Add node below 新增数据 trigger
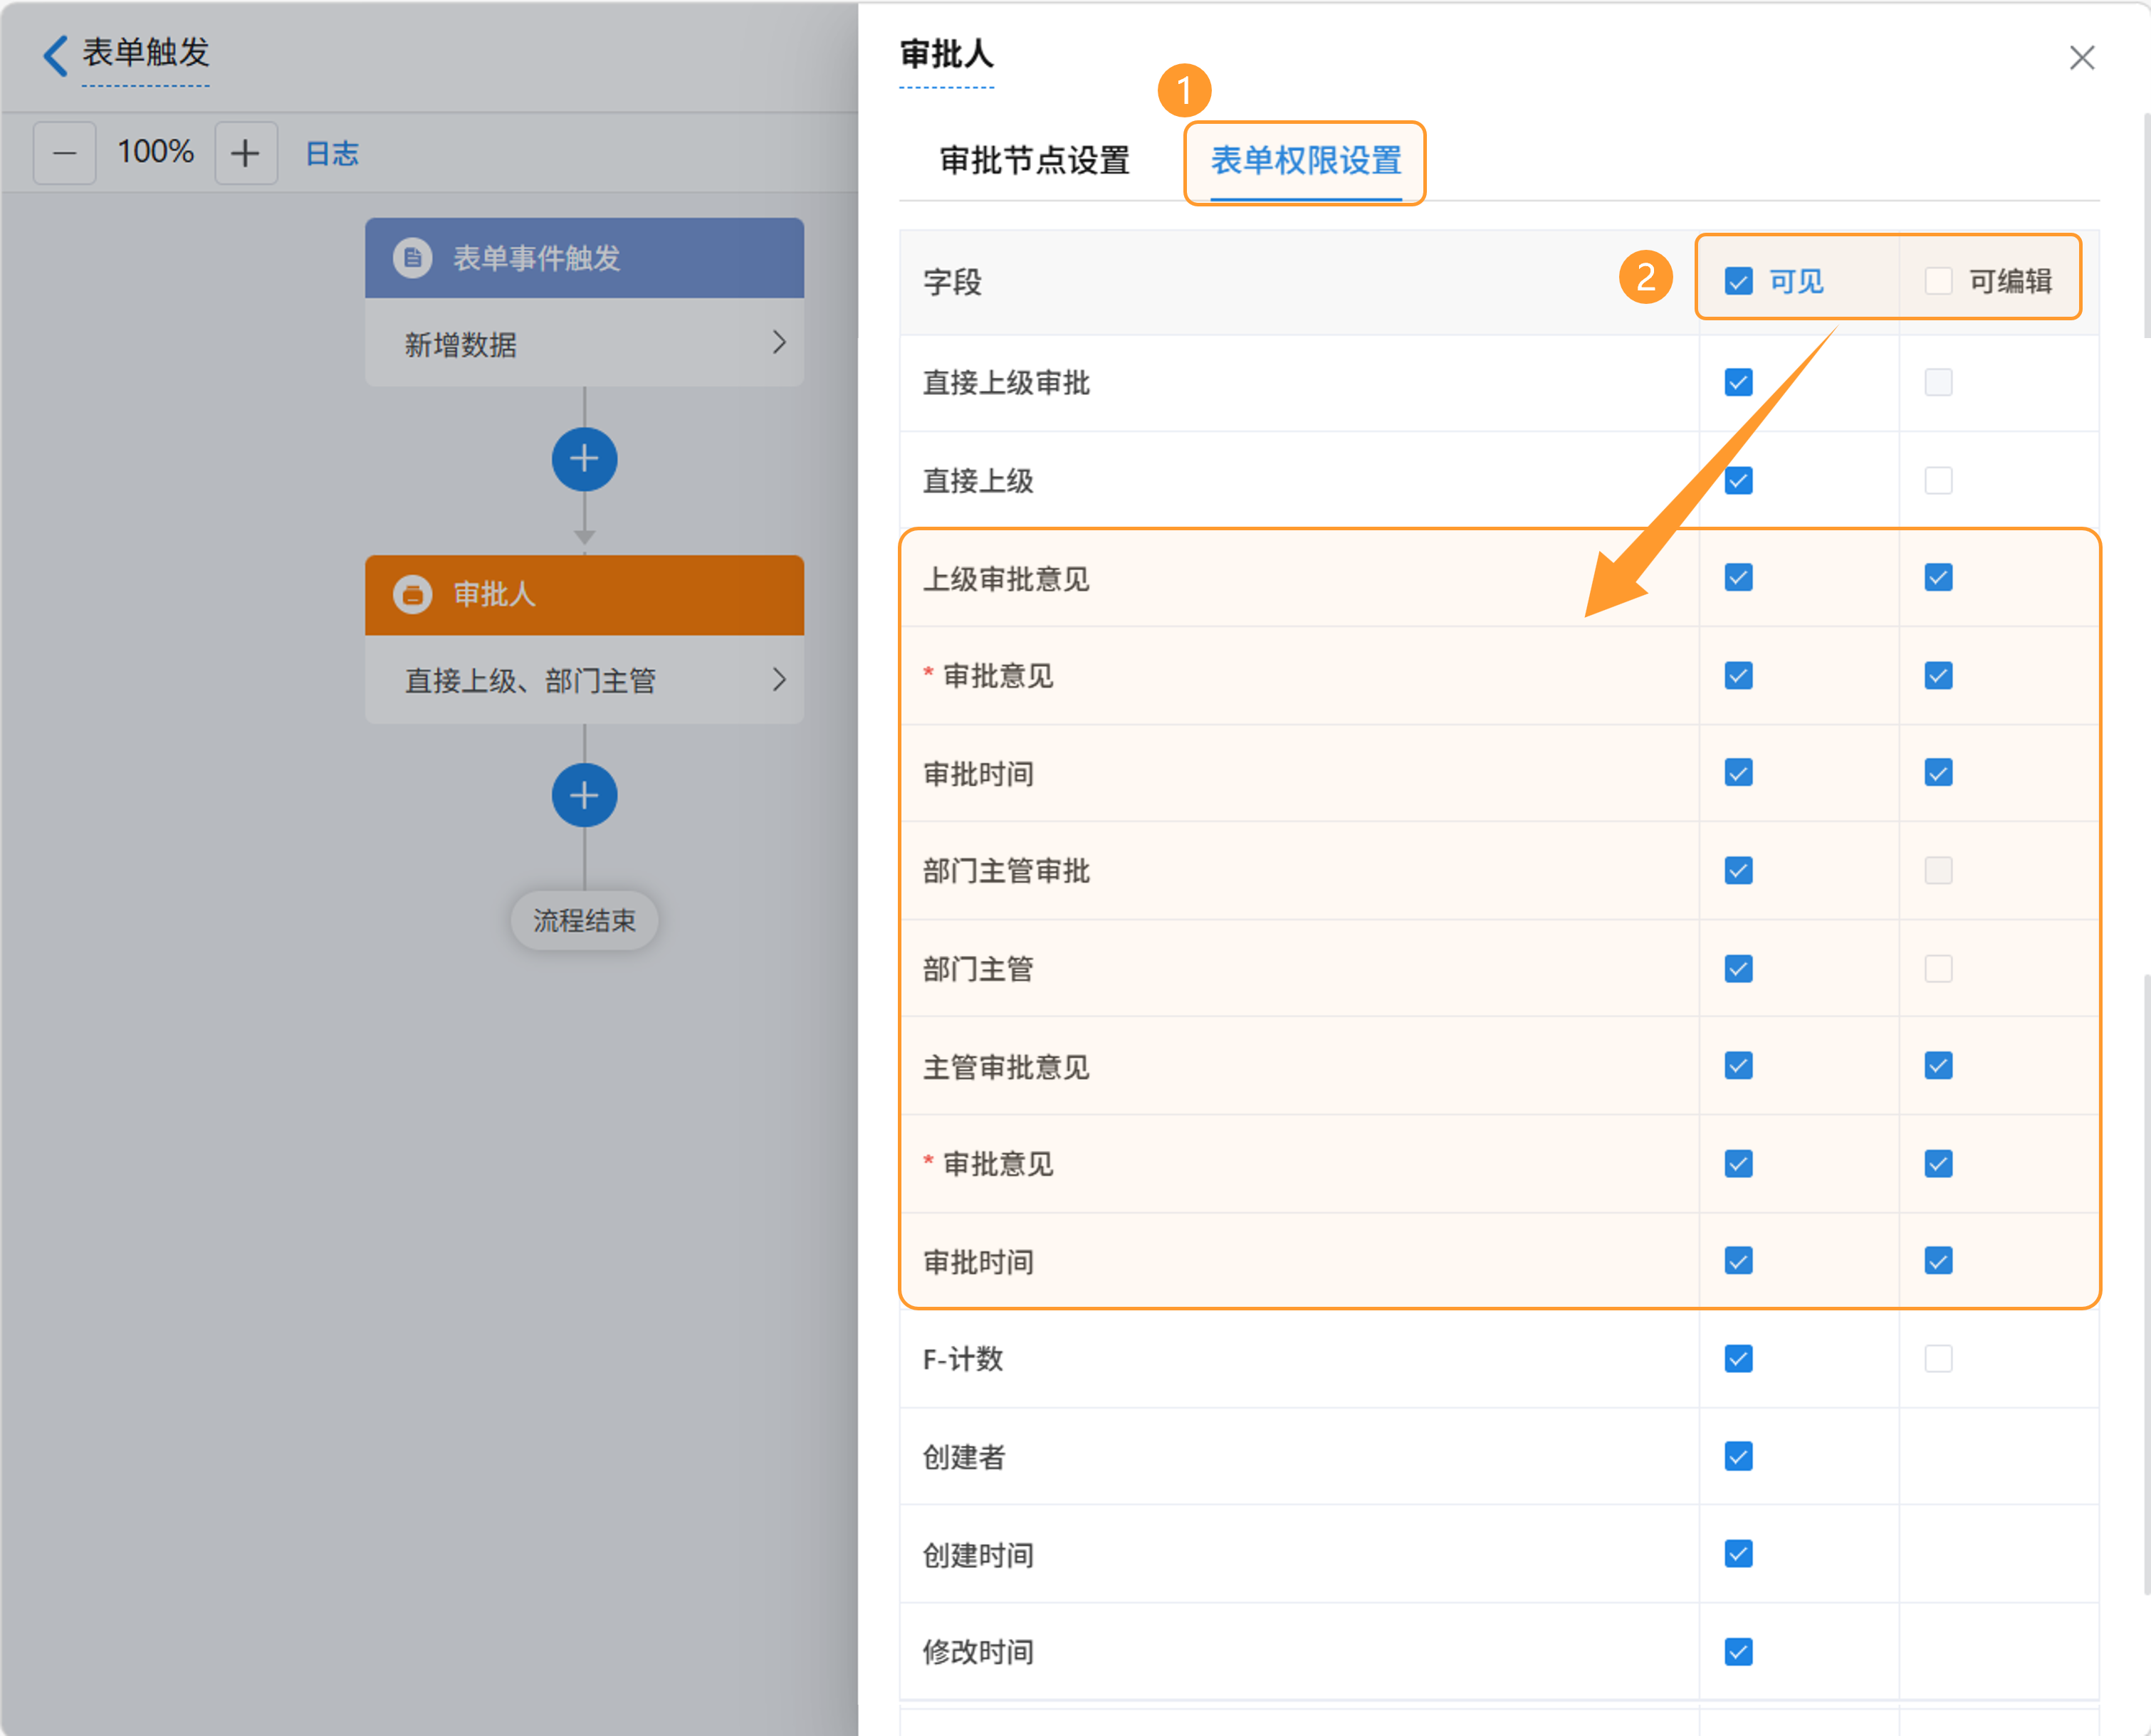Image resolution: width=2151 pixels, height=1736 pixels. [x=585, y=459]
